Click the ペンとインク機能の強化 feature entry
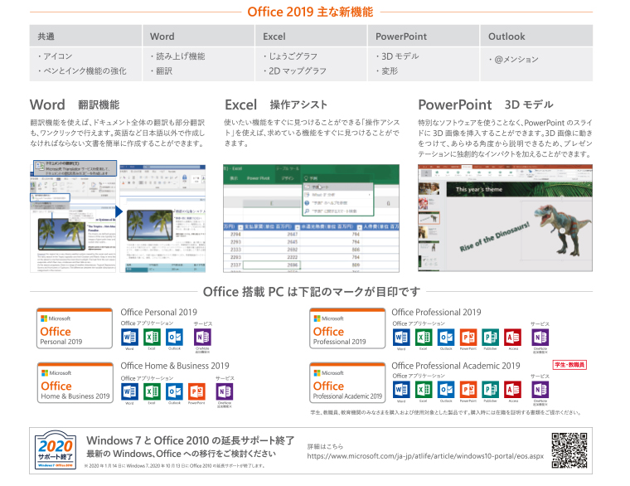The image size is (630, 486). point(82,71)
